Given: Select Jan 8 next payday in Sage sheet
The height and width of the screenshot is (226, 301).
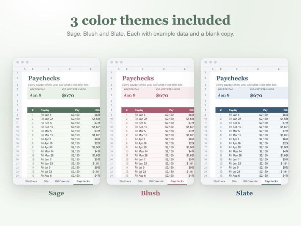Looking at the screenshot, I should [x=36, y=95].
